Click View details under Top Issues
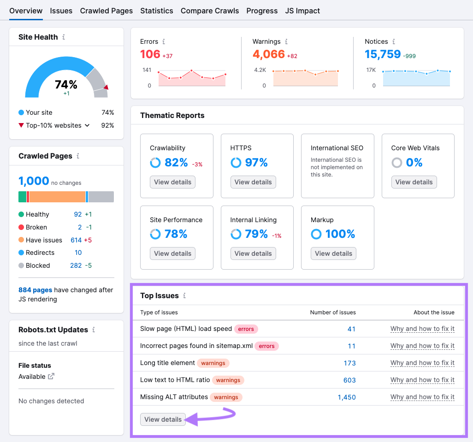The image size is (473, 442). [163, 419]
